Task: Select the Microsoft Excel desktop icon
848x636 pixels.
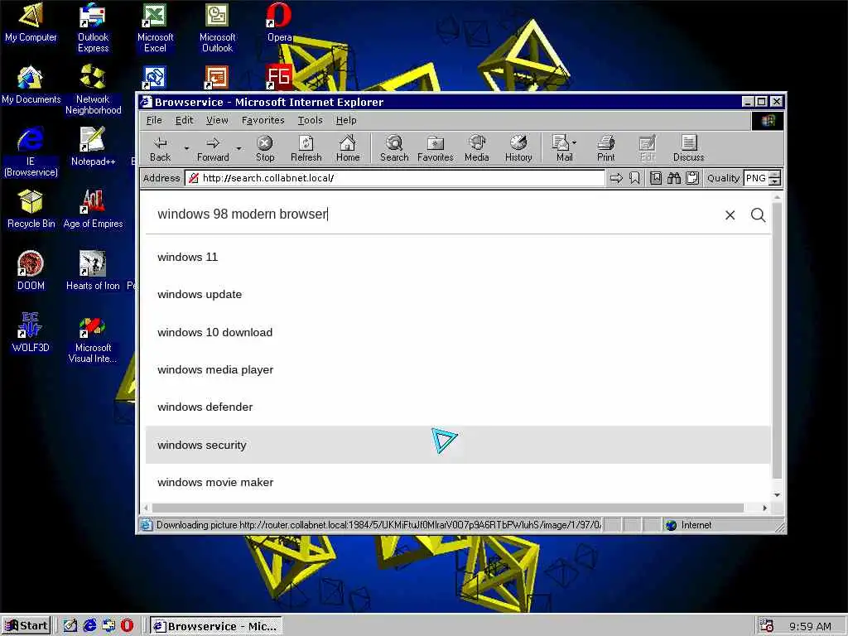Action: (155, 27)
